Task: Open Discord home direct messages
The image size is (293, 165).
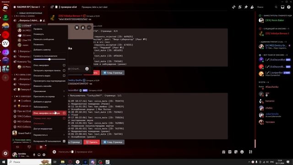Action: (5, 8)
